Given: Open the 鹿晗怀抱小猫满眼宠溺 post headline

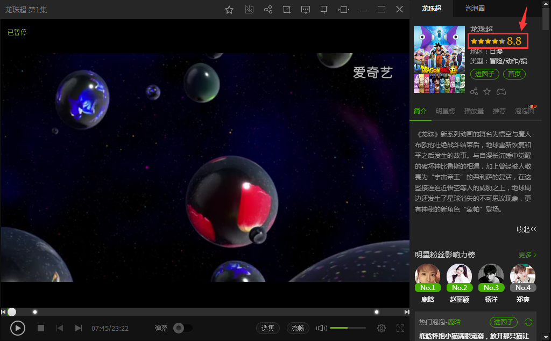Looking at the screenshot, I should click(x=474, y=336).
